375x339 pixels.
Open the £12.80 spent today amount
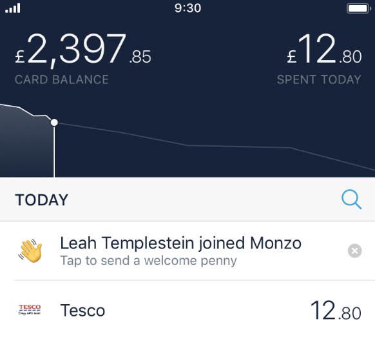pyautogui.click(x=324, y=49)
